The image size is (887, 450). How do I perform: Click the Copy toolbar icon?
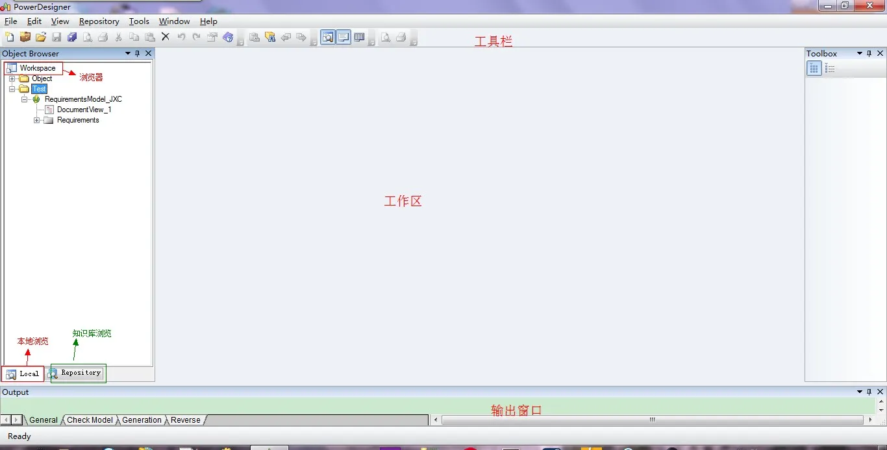click(x=134, y=37)
